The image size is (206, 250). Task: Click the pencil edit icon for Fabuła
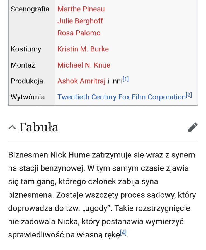(193, 127)
